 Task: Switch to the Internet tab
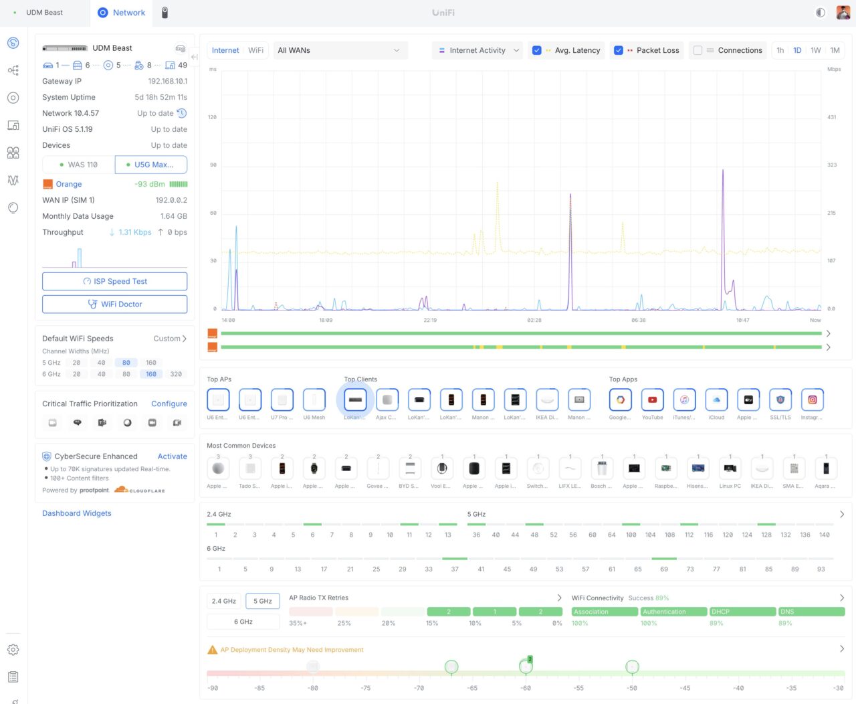[x=225, y=50]
